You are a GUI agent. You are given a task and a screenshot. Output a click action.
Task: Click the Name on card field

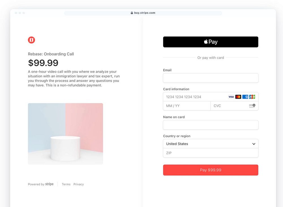211,125
